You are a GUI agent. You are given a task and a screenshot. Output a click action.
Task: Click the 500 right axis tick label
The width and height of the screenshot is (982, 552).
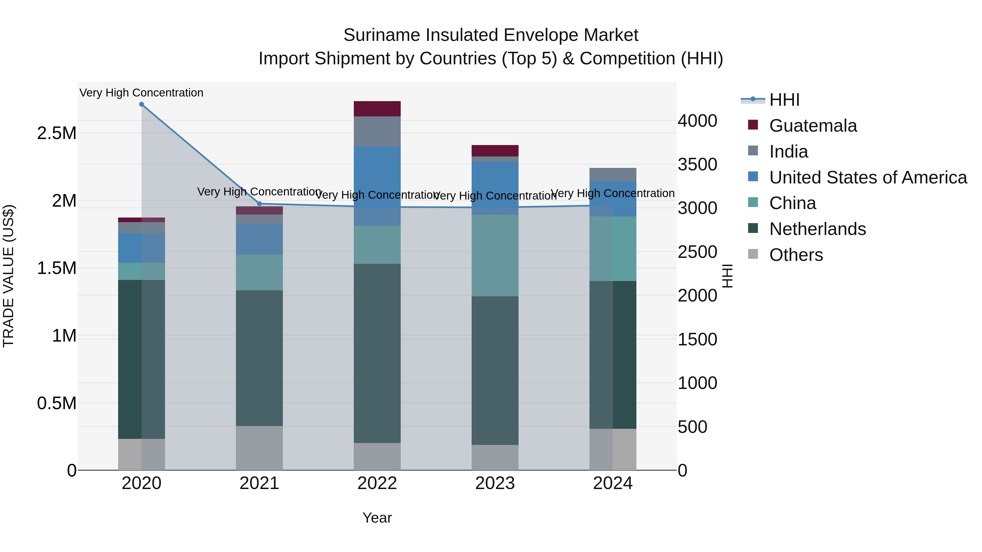pos(693,427)
